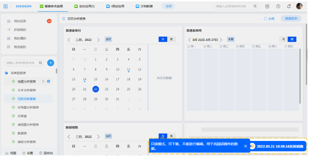Screen dimensions: 309x156
Task: Open the address book icon in header
Action: (x=267, y=6)
